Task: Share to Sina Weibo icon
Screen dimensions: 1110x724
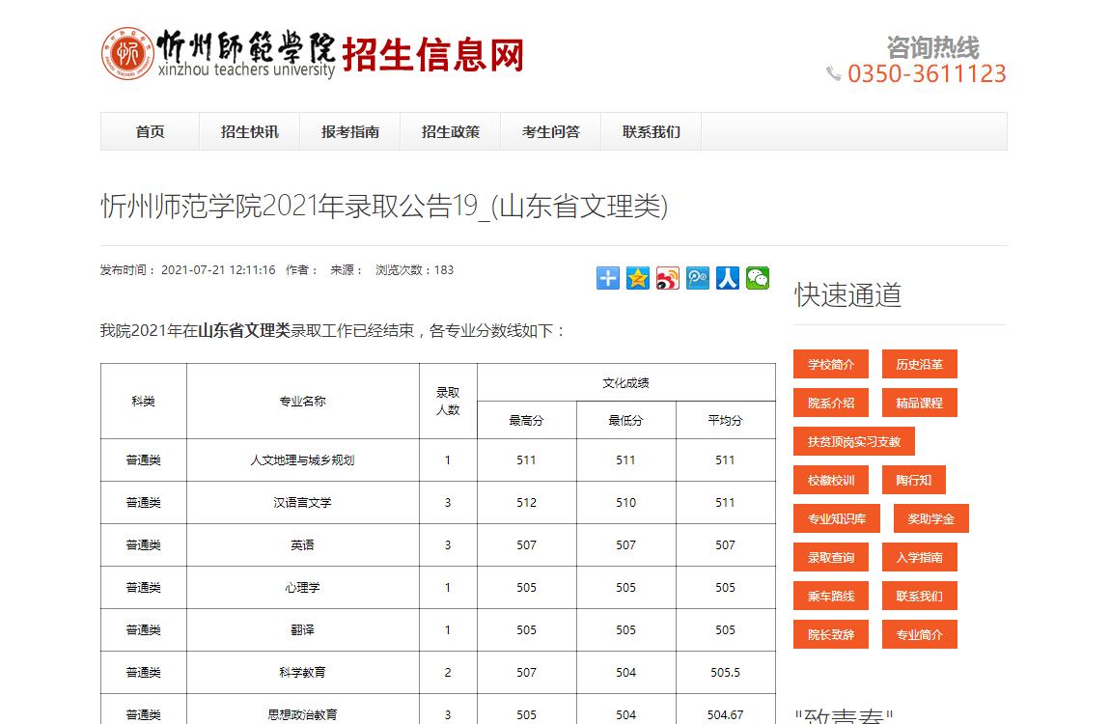Action: point(668,278)
